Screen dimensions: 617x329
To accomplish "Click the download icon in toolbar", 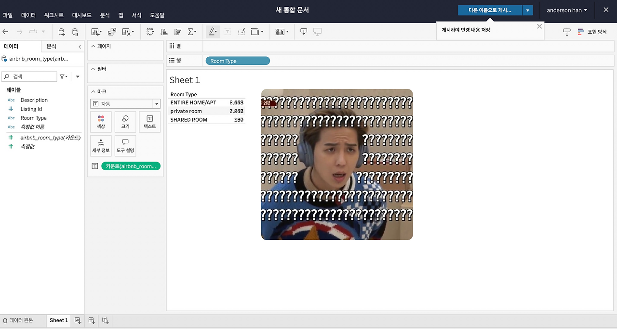I will click(x=304, y=32).
